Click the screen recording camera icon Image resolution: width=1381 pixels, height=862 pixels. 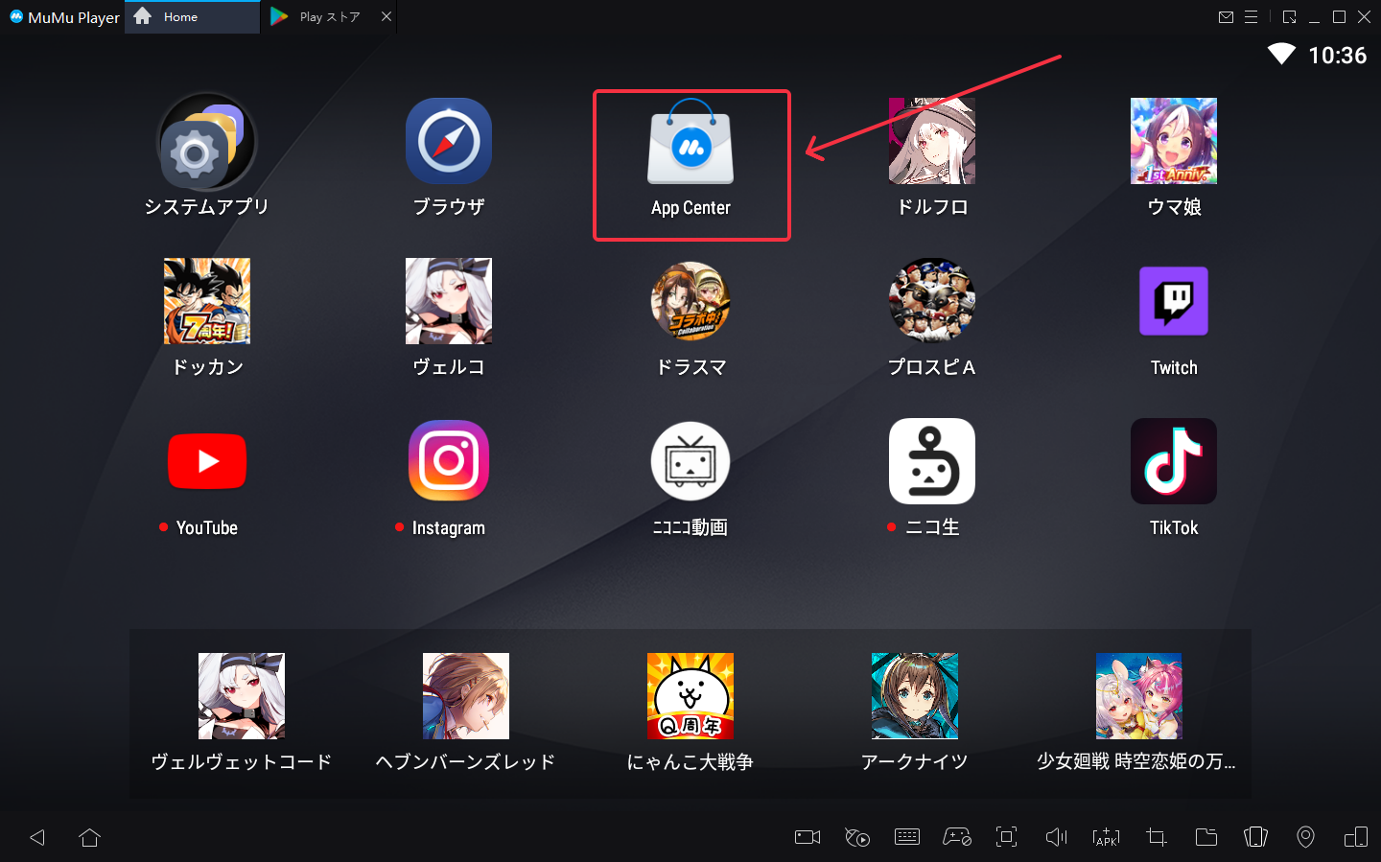pyautogui.click(x=808, y=837)
